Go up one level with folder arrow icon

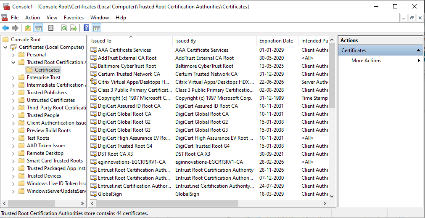[x=28, y=28]
